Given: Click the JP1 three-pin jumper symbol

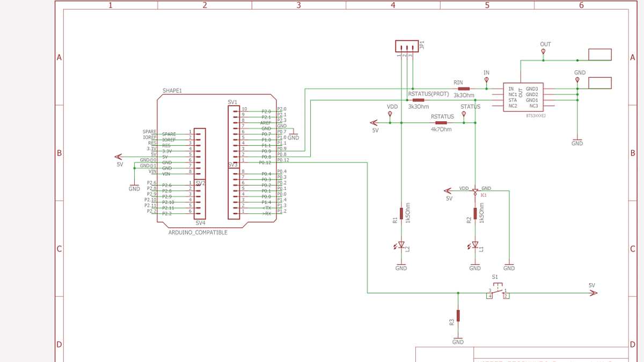Looking at the screenshot, I should coord(406,47).
